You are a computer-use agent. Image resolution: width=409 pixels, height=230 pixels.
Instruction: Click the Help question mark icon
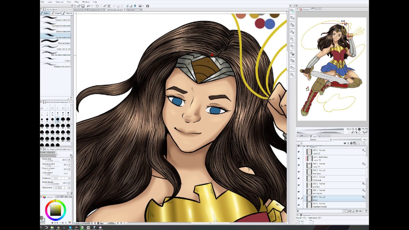point(148,6)
